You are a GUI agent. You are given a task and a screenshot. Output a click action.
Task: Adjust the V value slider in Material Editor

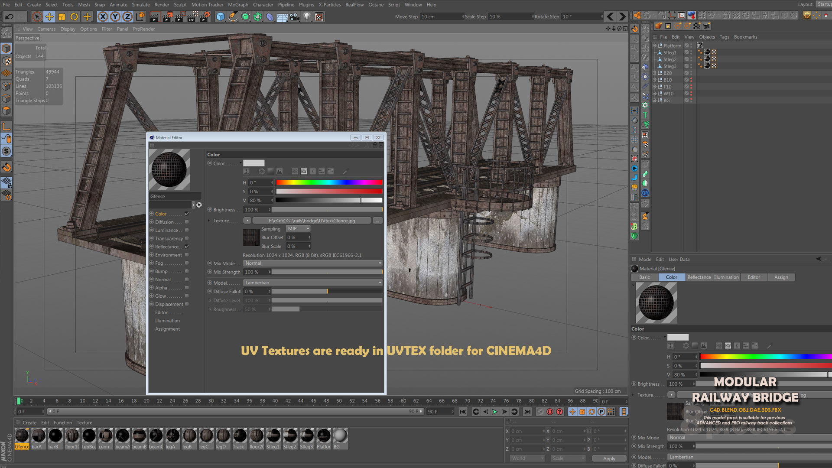tap(329, 200)
